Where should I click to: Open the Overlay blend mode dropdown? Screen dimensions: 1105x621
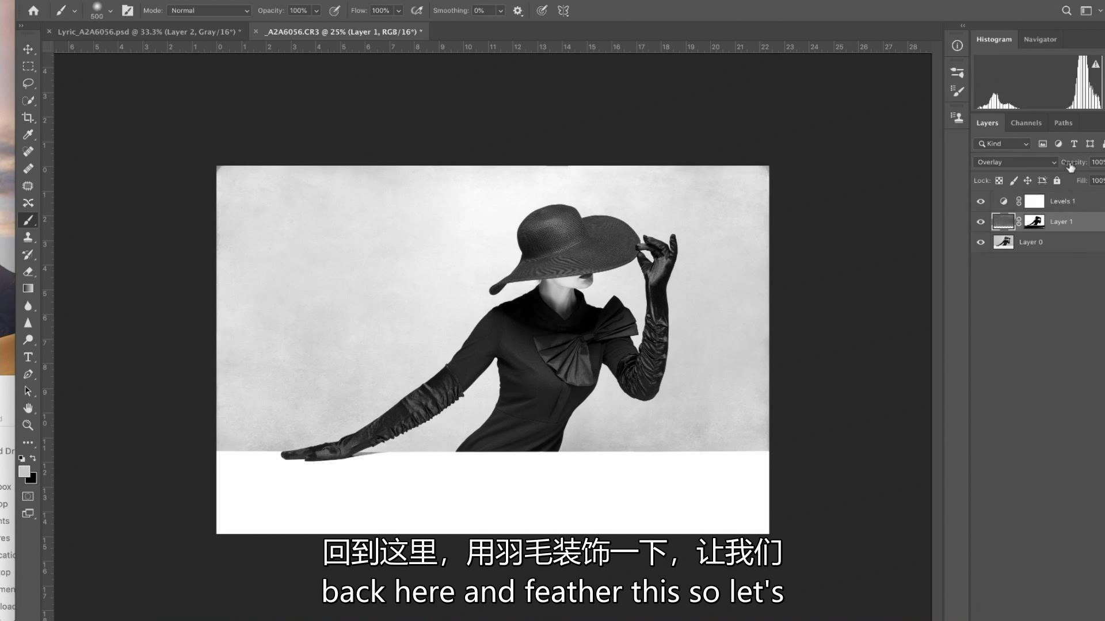pyautogui.click(x=1016, y=162)
